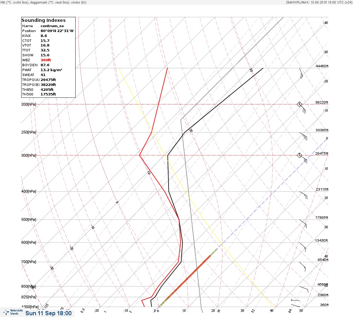Click the wind barb at 700 hPa level
The width and height of the screenshot is (353, 317).
coord(303,267)
